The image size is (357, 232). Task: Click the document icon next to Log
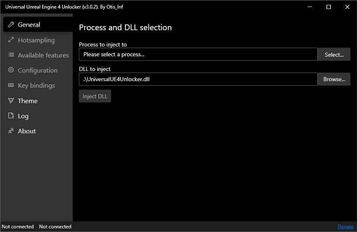(11, 116)
